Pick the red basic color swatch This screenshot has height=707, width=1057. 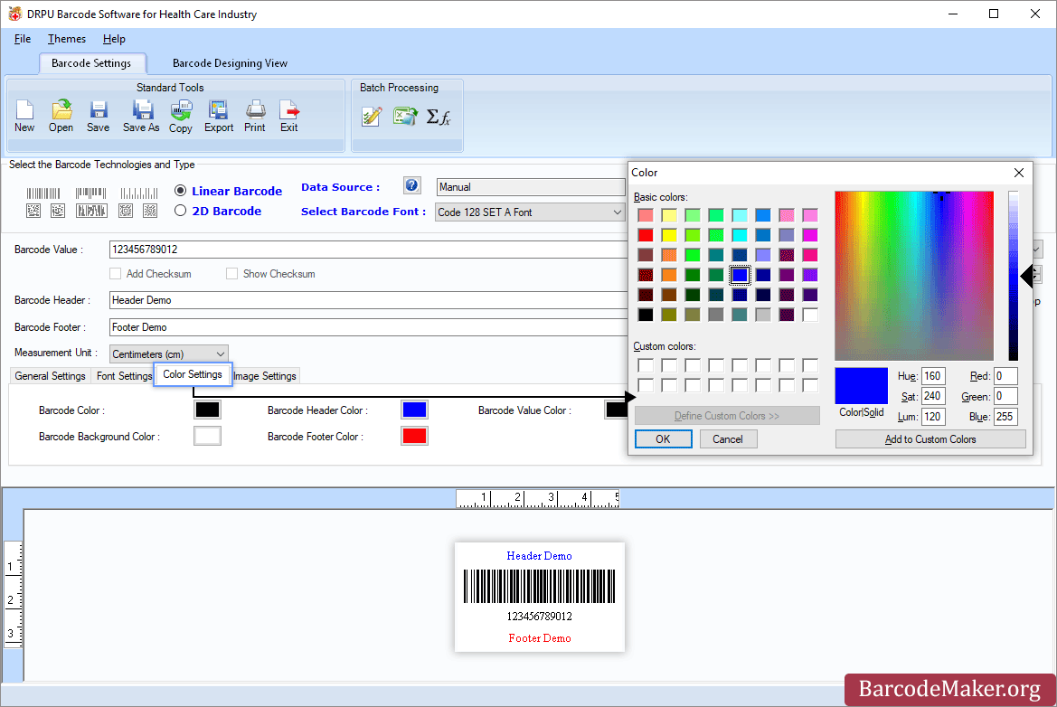pos(646,235)
